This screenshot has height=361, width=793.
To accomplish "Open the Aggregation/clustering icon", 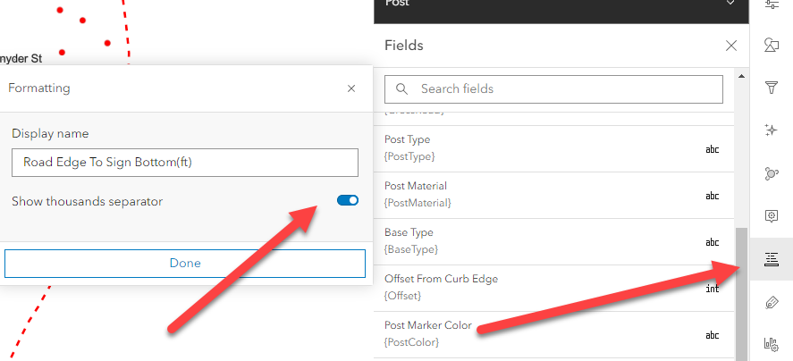I will click(772, 173).
